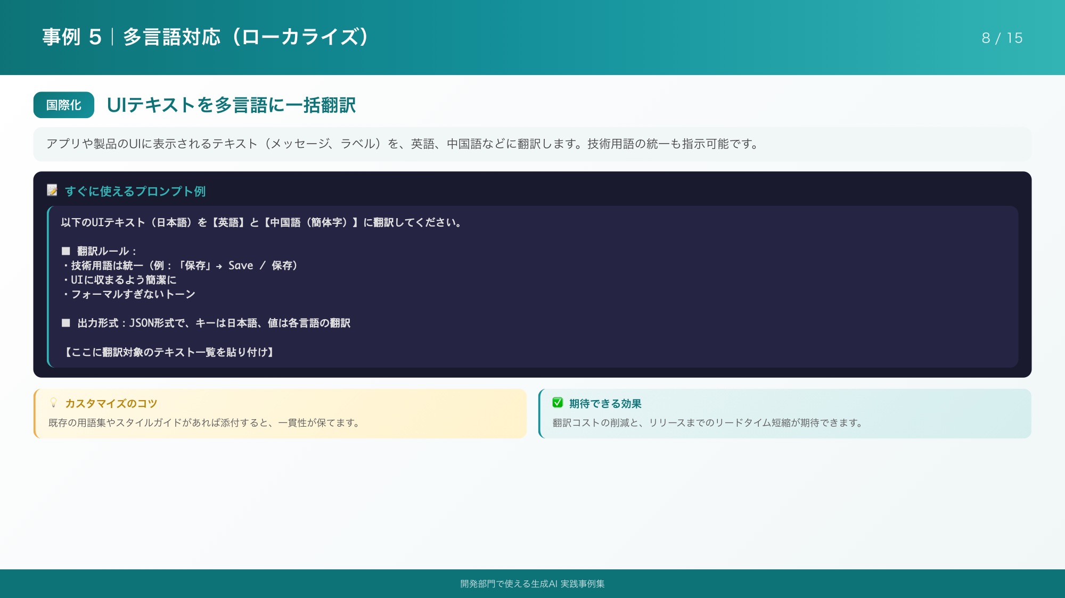Image resolution: width=1065 pixels, height=598 pixels.
Task: Click the green checkmark icon beside 期待できる効果
Action: point(558,403)
